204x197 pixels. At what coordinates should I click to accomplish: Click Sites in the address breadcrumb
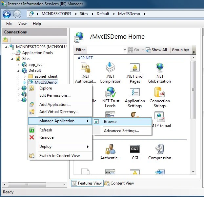point(84,14)
